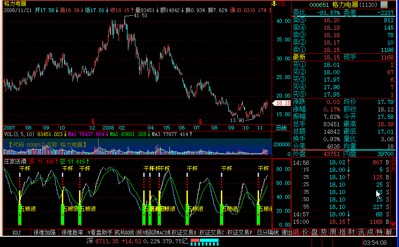
Task: Open the 'new' badge icon next to 格力电器
Action: 384,5
